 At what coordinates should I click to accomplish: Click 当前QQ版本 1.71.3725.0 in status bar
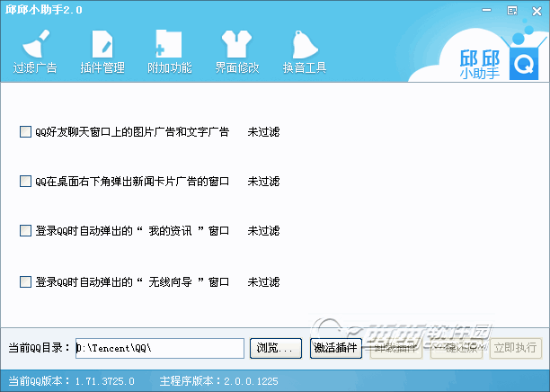coord(72,381)
